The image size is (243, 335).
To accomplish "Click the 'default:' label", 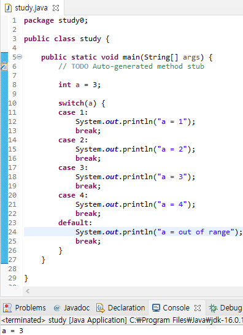I will (75, 223).
